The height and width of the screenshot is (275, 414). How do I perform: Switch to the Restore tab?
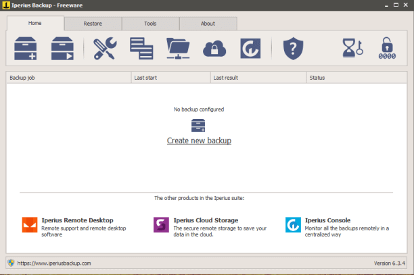click(93, 24)
